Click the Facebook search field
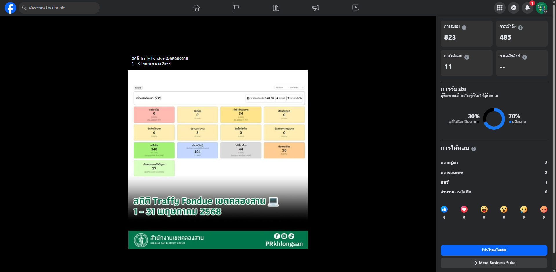 [x=59, y=8]
